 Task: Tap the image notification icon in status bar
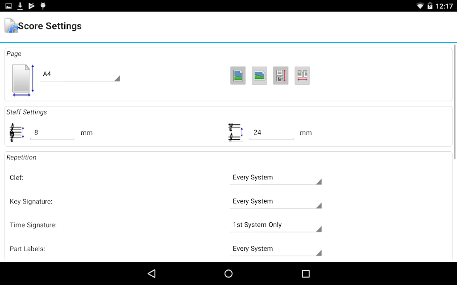pos(8,6)
